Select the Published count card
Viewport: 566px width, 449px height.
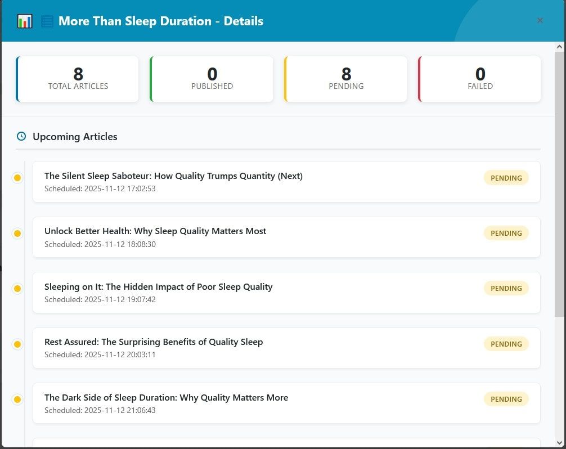pyautogui.click(x=212, y=79)
